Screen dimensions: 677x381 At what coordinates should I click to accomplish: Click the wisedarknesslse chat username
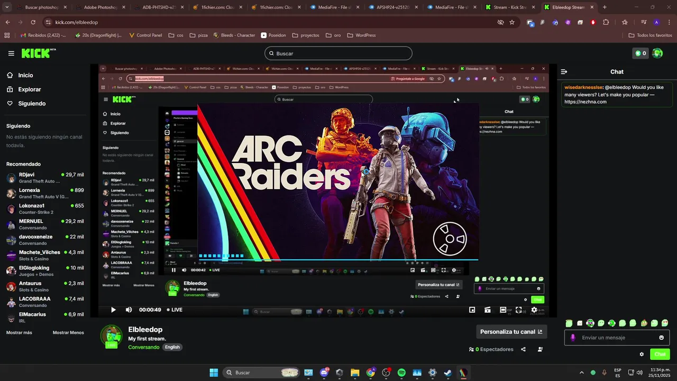tap(583, 87)
